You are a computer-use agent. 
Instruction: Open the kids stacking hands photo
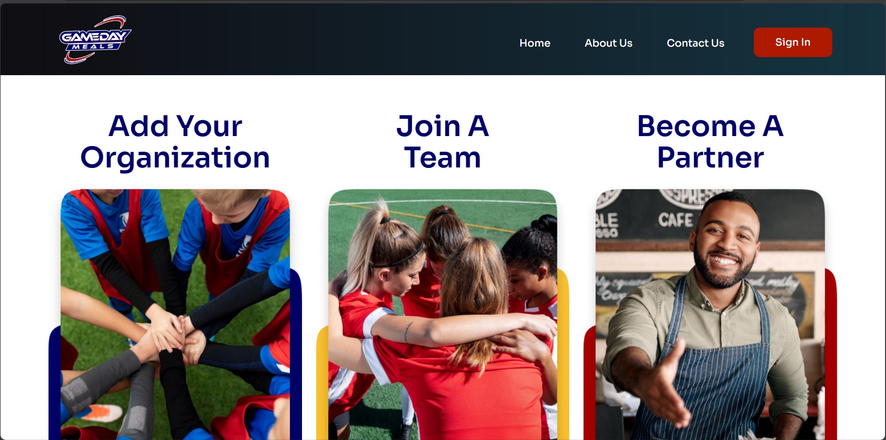175,314
